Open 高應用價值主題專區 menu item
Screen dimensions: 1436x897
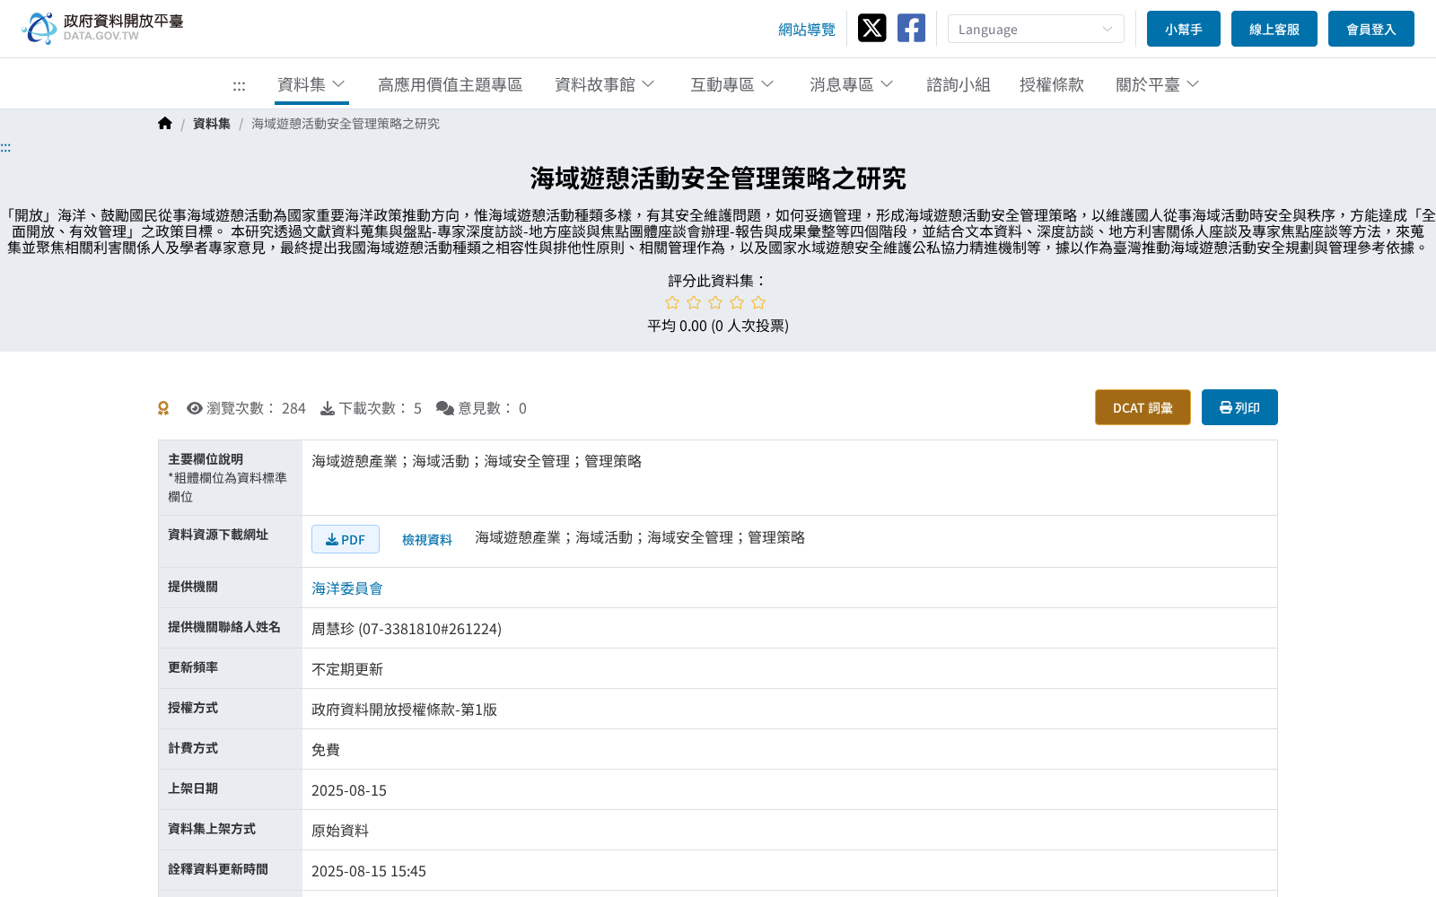(451, 84)
